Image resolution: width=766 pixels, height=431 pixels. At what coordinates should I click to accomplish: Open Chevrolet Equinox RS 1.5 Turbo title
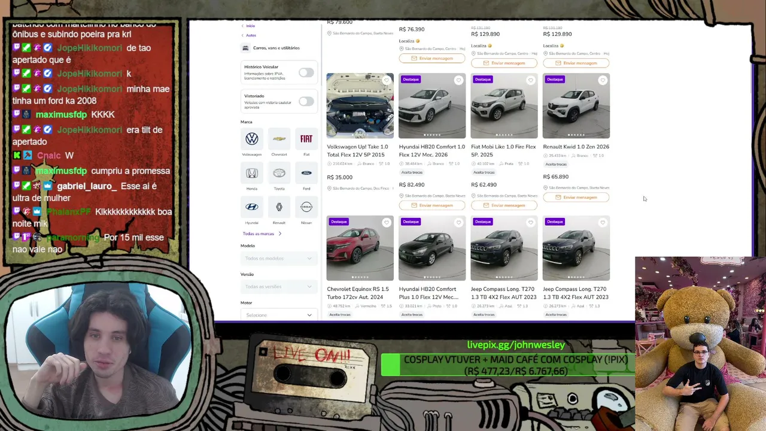coord(358,293)
